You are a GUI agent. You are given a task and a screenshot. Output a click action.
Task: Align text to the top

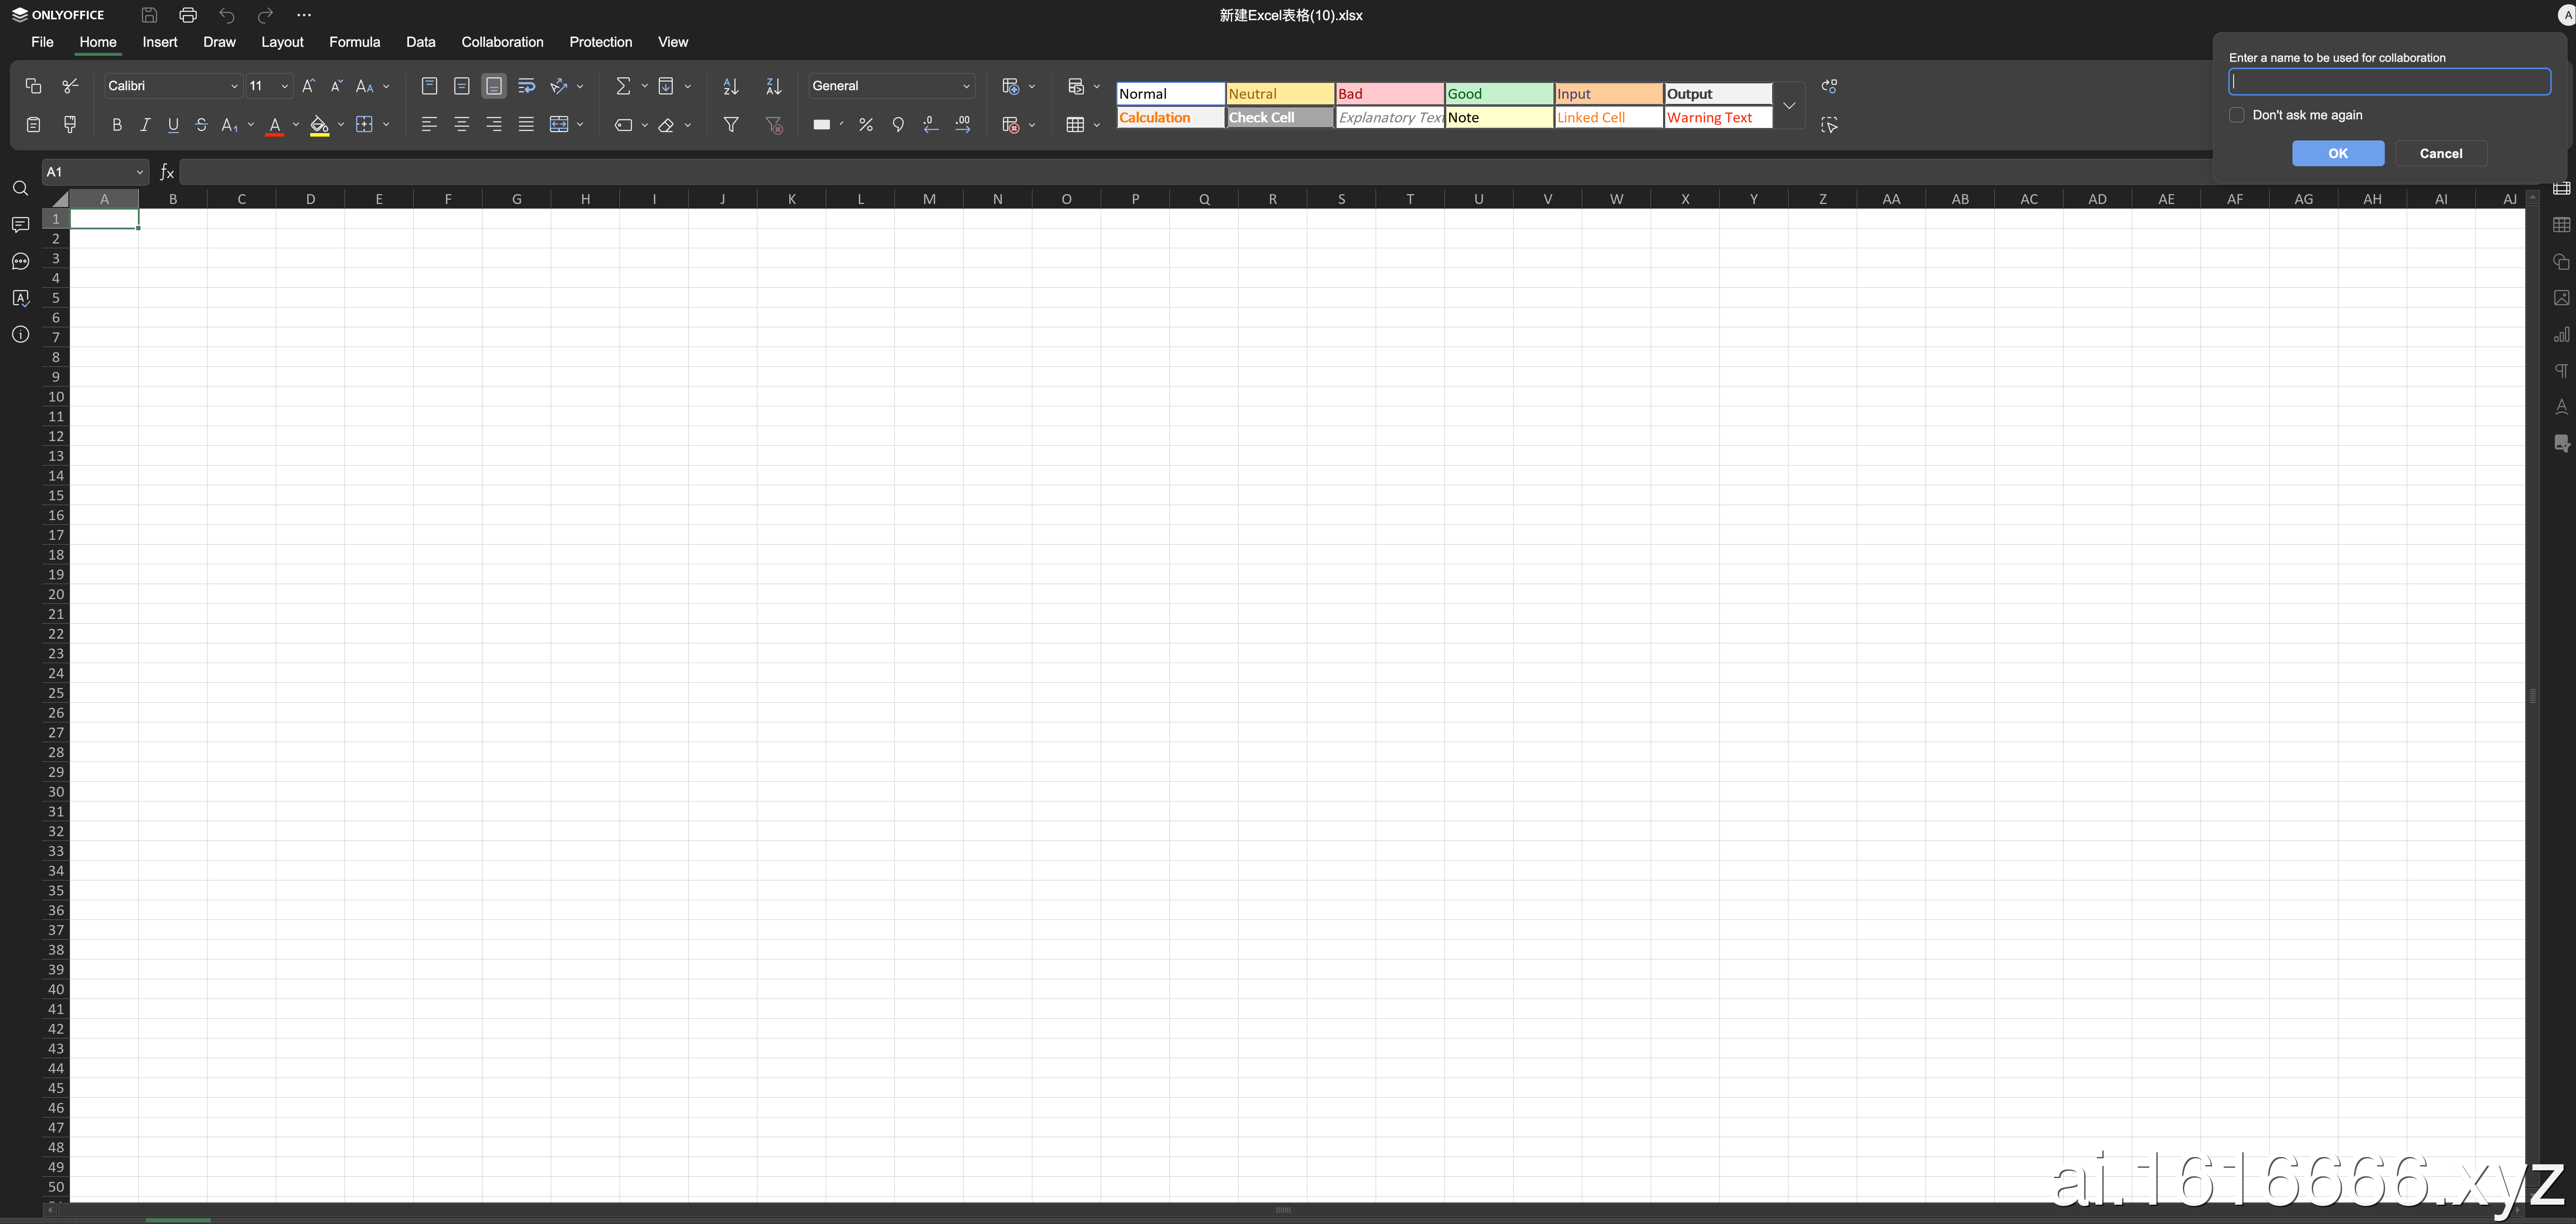click(429, 86)
